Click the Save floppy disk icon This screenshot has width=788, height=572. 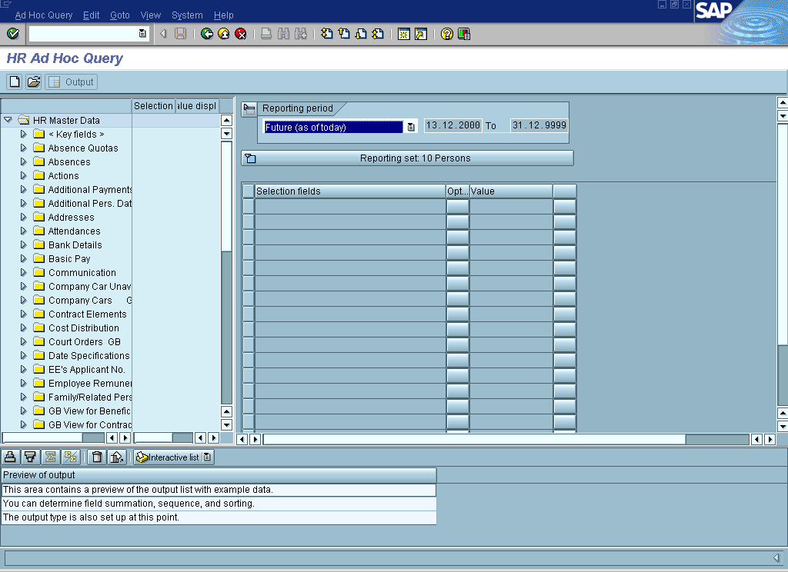click(180, 34)
